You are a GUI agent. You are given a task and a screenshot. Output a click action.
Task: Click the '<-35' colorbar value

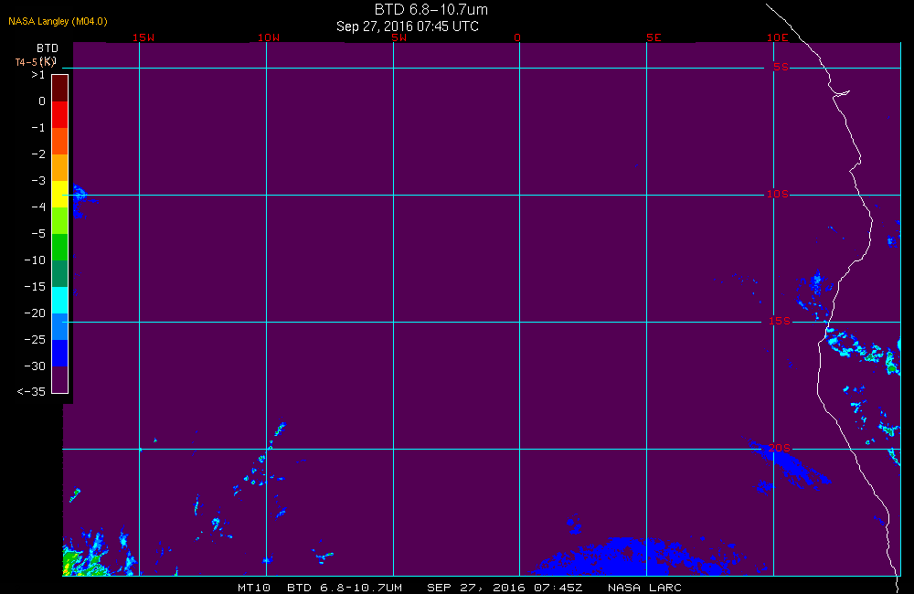(x=31, y=392)
